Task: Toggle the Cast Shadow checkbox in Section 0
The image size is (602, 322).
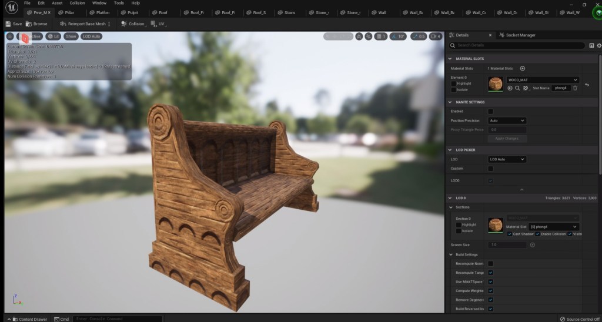Action: coord(509,234)
